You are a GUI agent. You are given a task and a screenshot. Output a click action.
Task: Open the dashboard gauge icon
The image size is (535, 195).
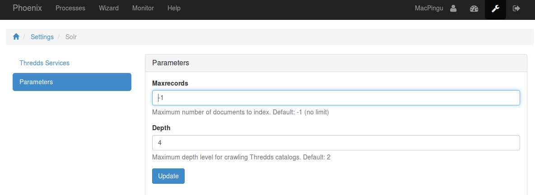click(474, 9)
